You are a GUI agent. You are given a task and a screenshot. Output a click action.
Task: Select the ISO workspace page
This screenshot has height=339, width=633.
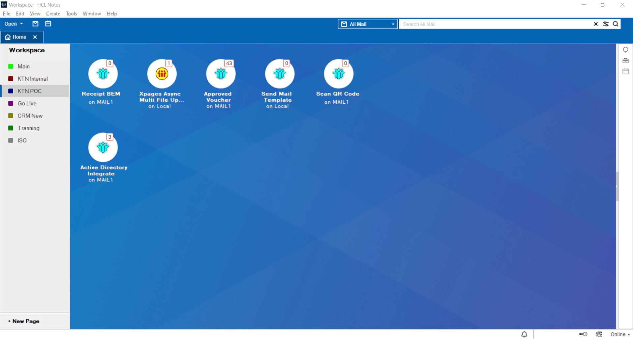35,141
